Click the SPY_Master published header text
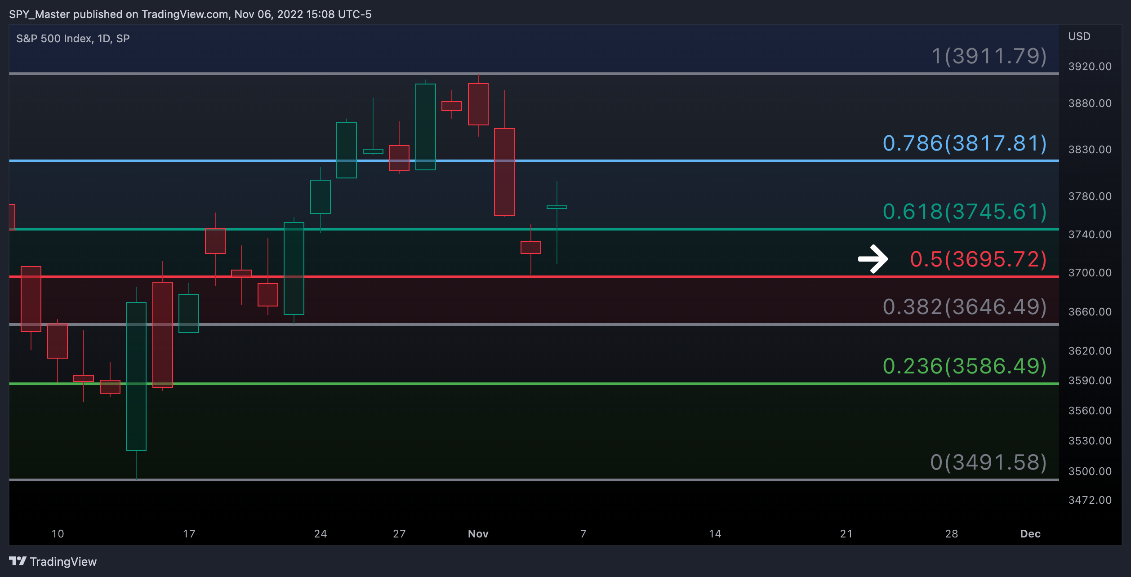1131x577 pixels. click(190, 14)
